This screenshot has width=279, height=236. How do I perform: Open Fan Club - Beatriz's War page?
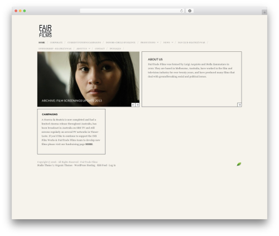[191, 42]
